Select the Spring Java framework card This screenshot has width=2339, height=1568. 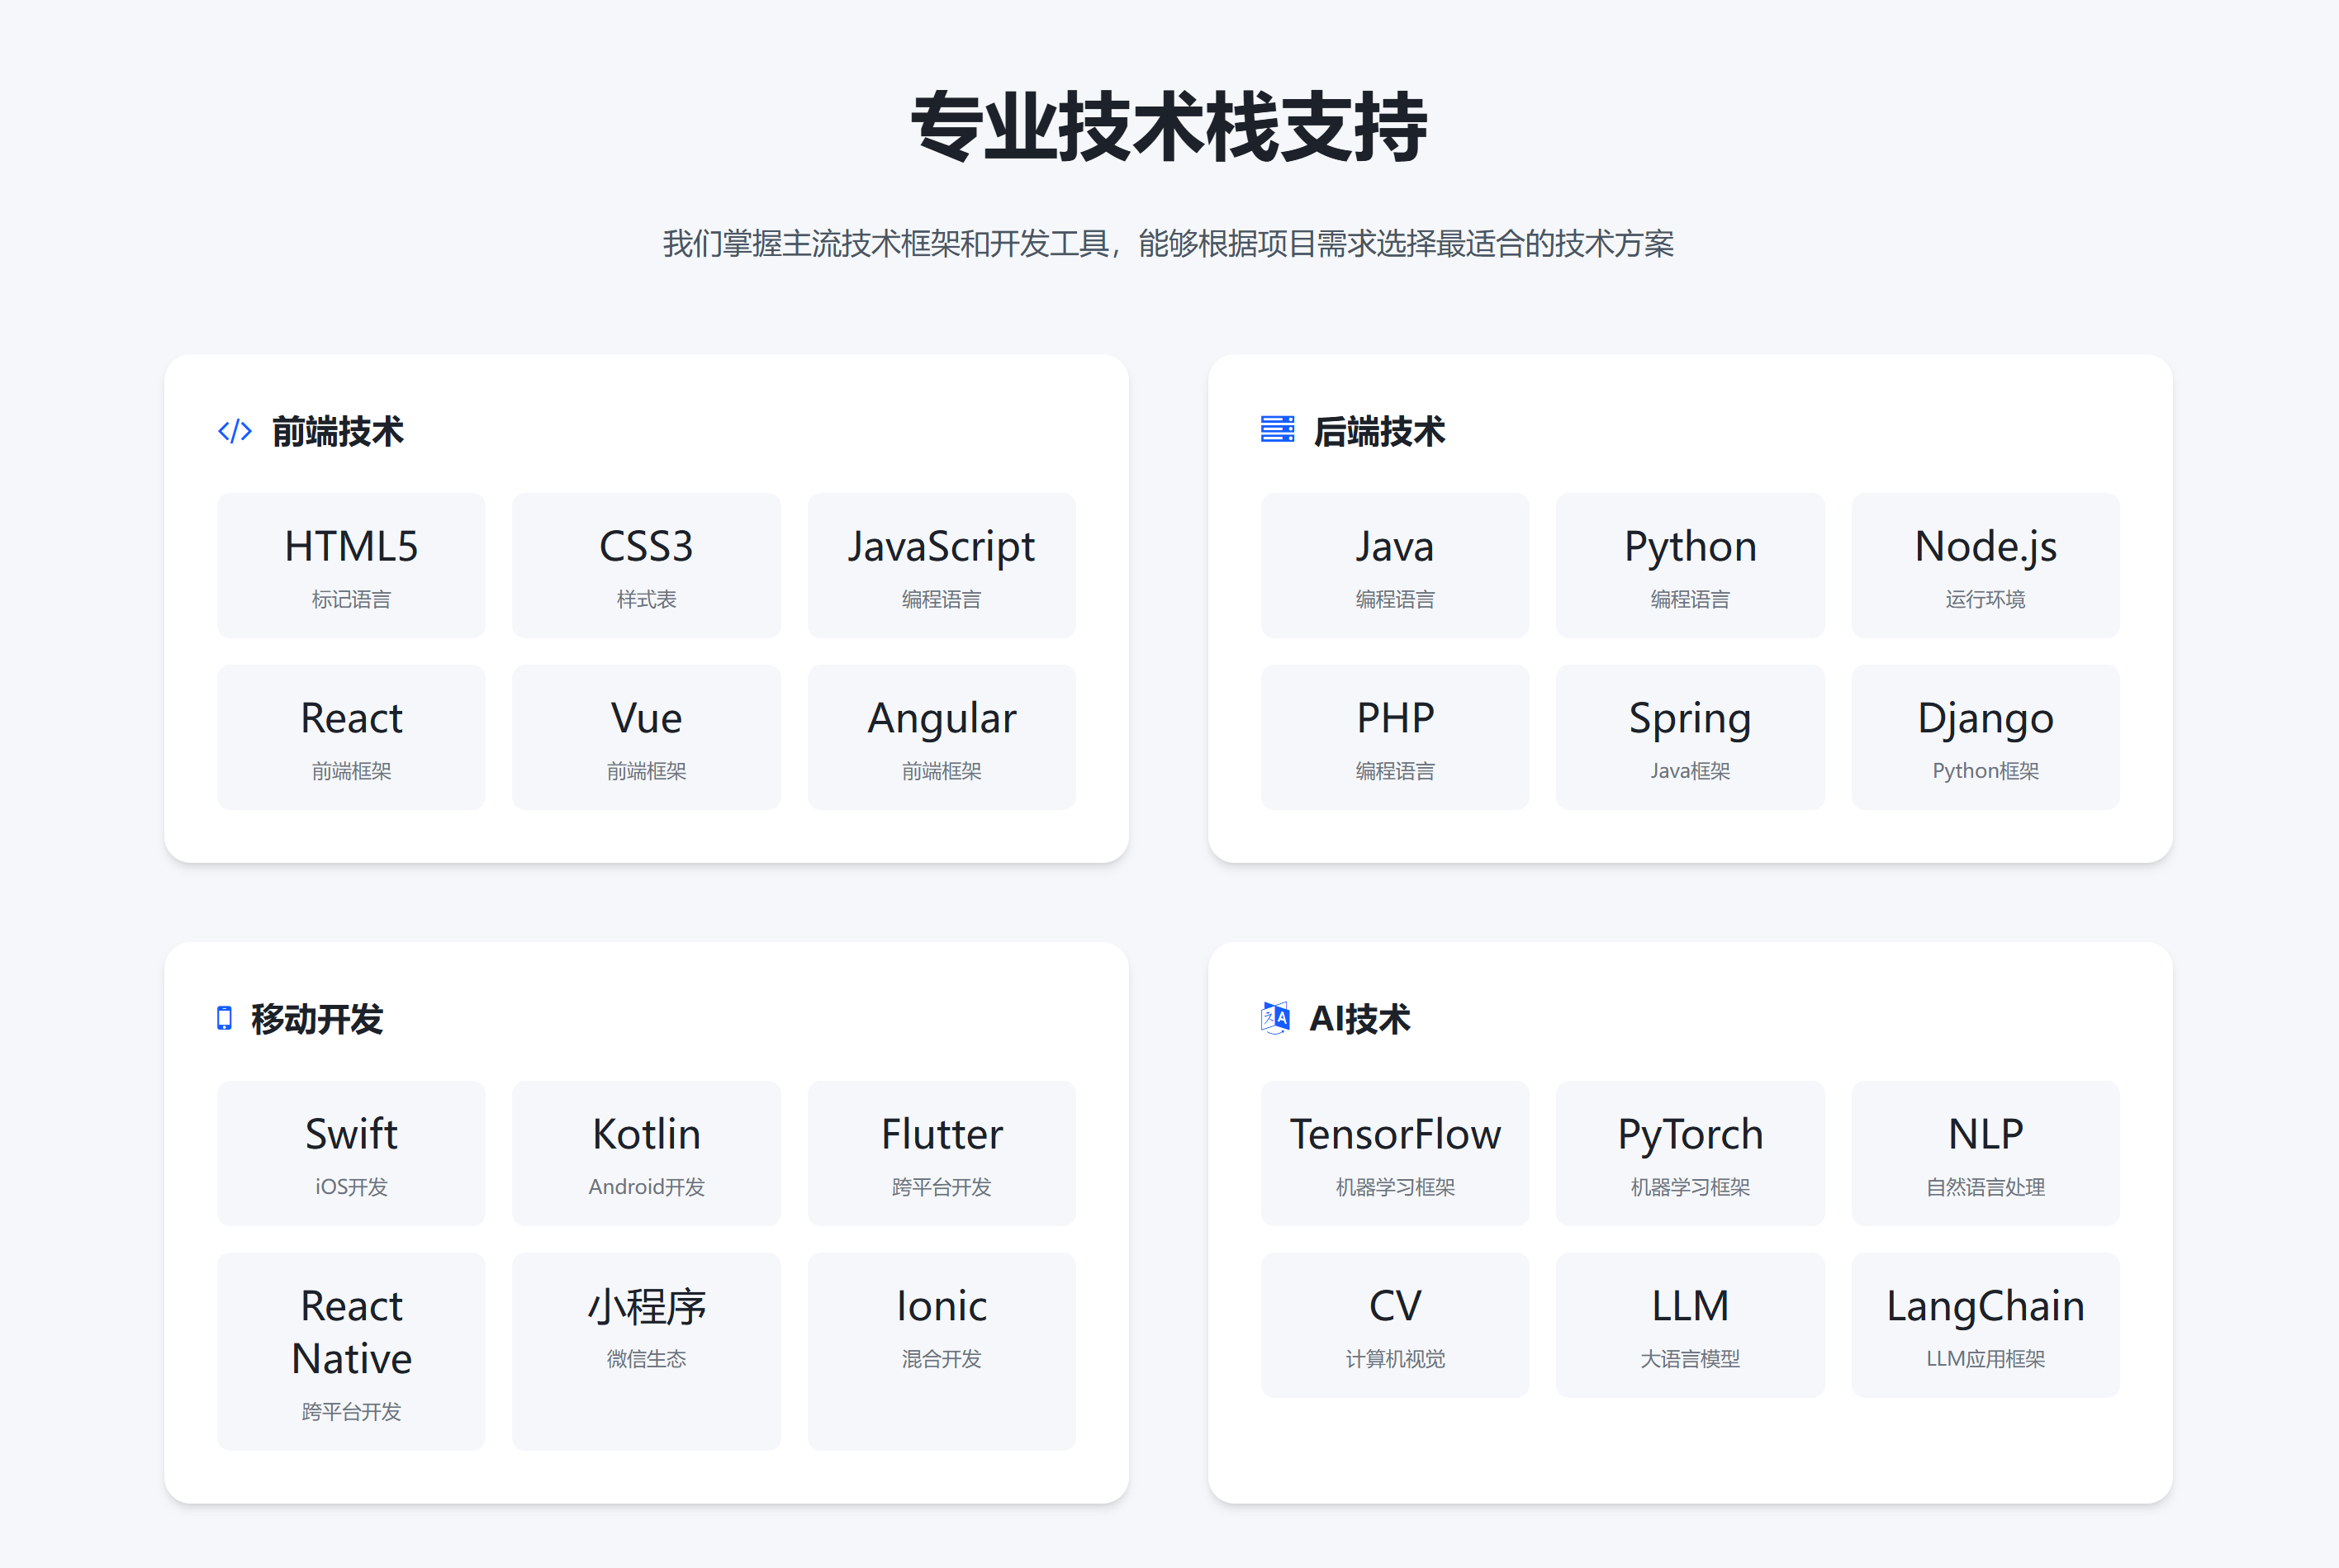click(x=1690, y=737)
